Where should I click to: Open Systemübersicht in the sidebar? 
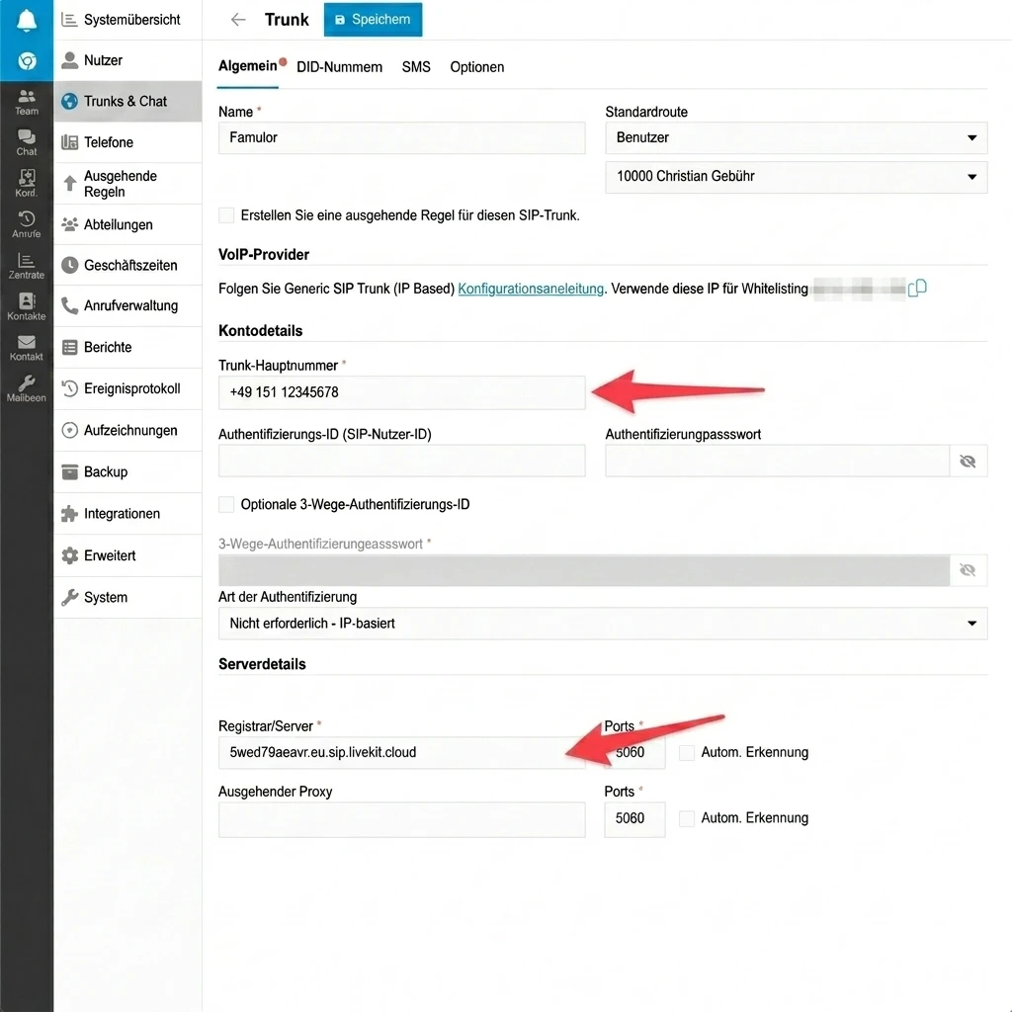coord(127,20)
